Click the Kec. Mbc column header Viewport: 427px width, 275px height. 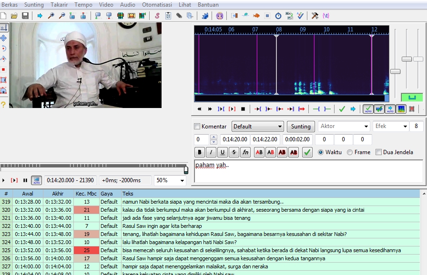point(86,194)
